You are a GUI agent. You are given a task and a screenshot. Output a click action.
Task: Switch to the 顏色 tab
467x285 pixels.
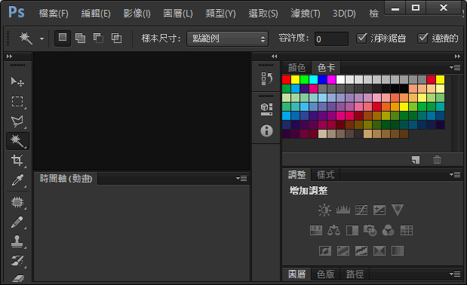296,68
